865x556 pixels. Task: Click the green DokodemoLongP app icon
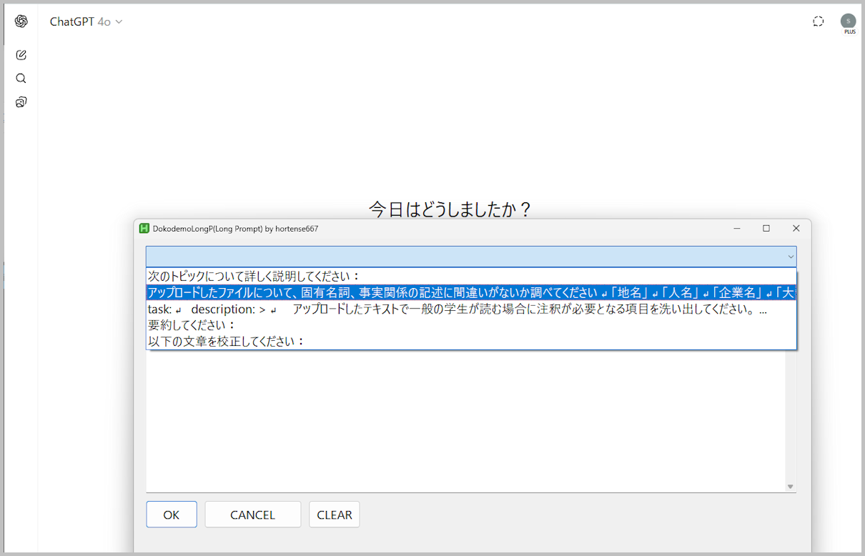click(x=144, y=229)
